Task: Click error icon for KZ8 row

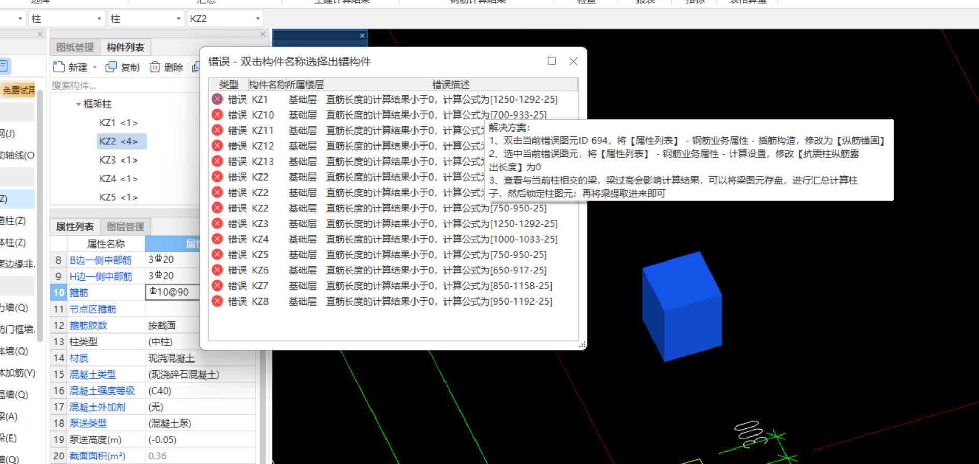Action: click(217, 301)
